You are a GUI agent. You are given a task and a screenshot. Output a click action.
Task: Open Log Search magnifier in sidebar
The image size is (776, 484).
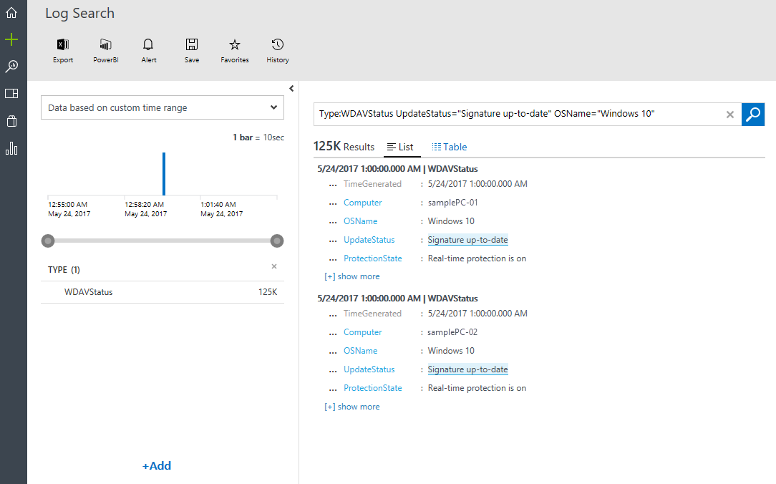[11, 67]
